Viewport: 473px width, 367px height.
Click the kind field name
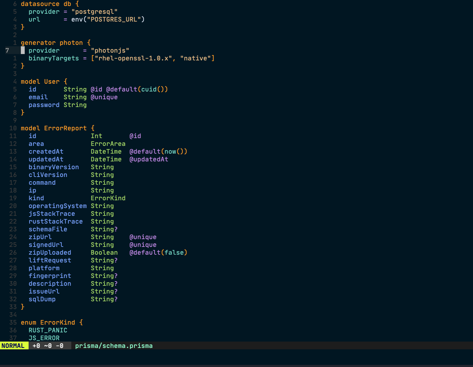[36, 198]
